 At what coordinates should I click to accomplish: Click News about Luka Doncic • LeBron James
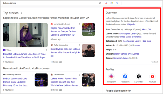[26, 68]
